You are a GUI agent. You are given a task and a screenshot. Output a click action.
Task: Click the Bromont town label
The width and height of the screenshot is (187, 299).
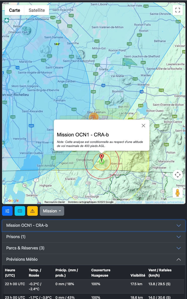[118, 91]
